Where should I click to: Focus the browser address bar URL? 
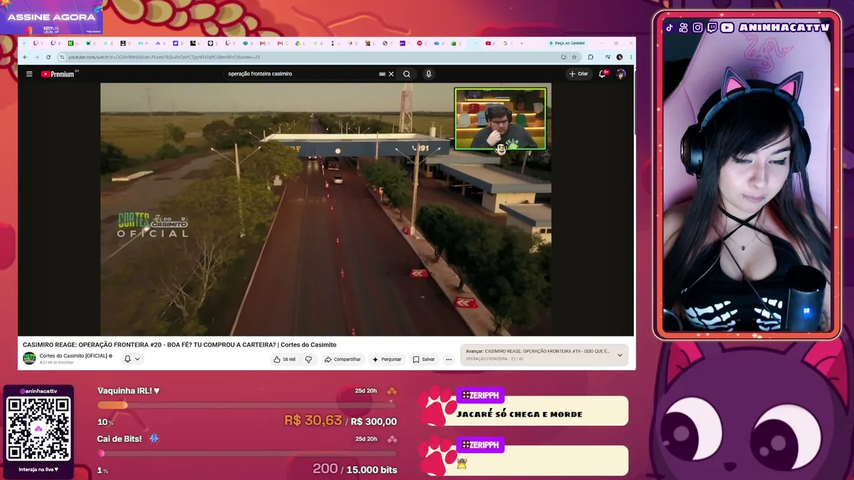pyautogui.click(x=164, y=57)
